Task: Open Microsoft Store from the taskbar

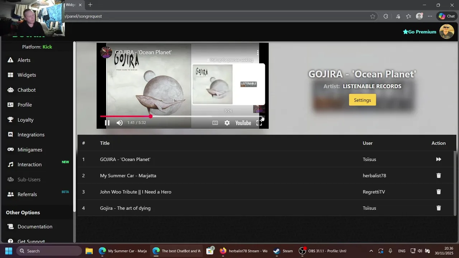Action: [x=210, y=251]
